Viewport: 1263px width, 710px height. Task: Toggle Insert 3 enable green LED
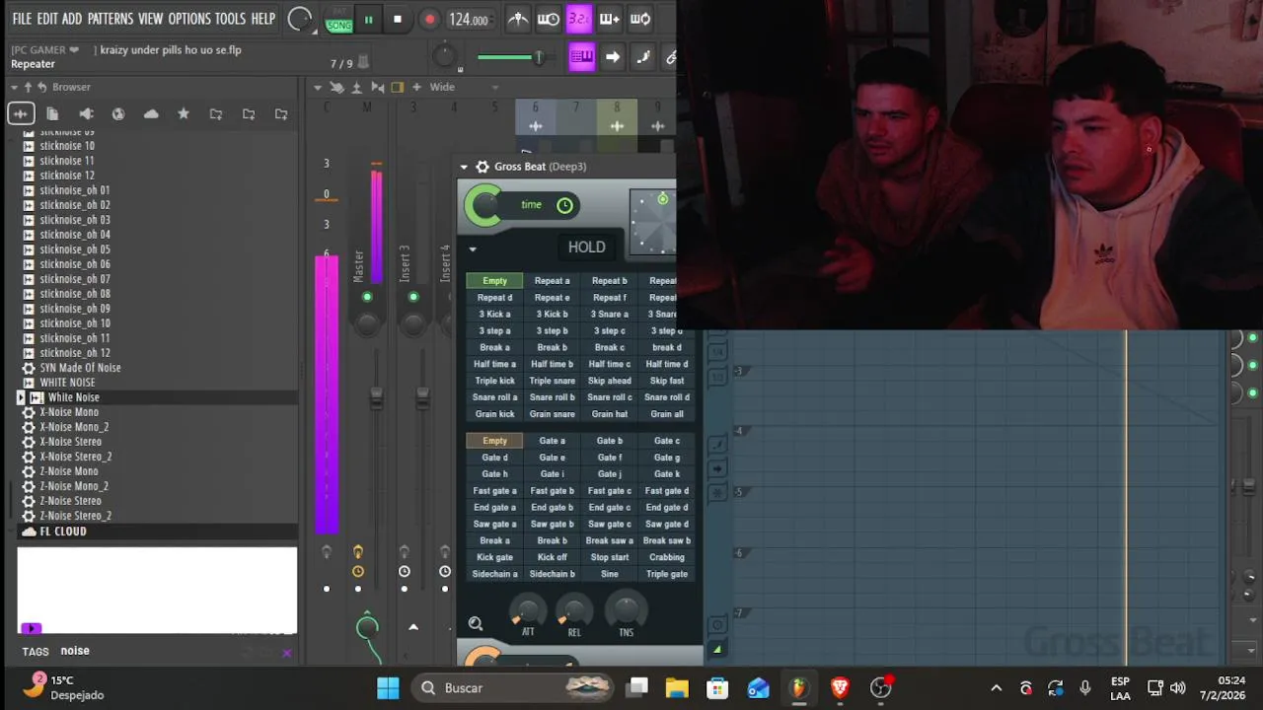(413, 297)
